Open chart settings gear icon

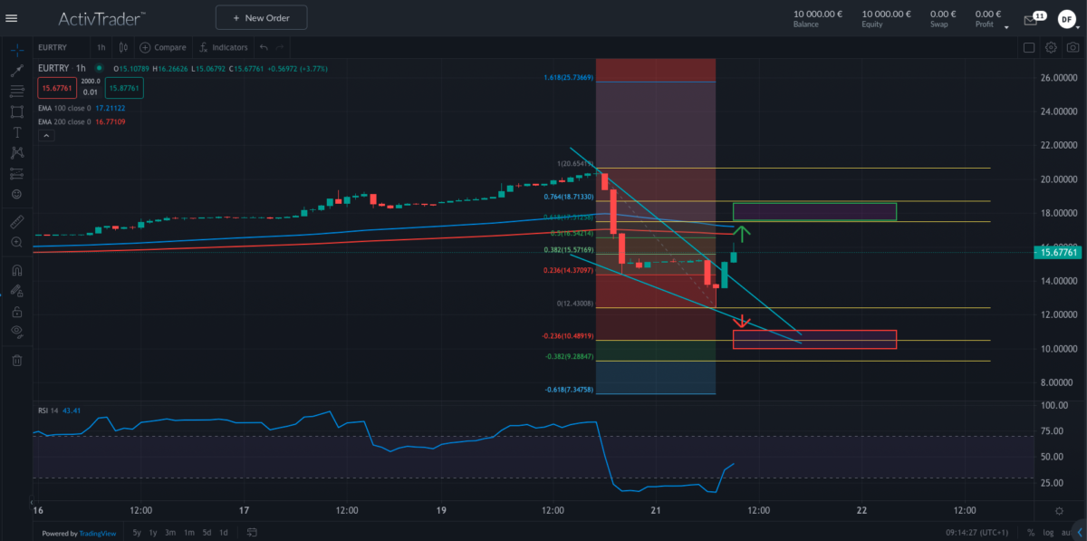click(x=1051, y=47)
